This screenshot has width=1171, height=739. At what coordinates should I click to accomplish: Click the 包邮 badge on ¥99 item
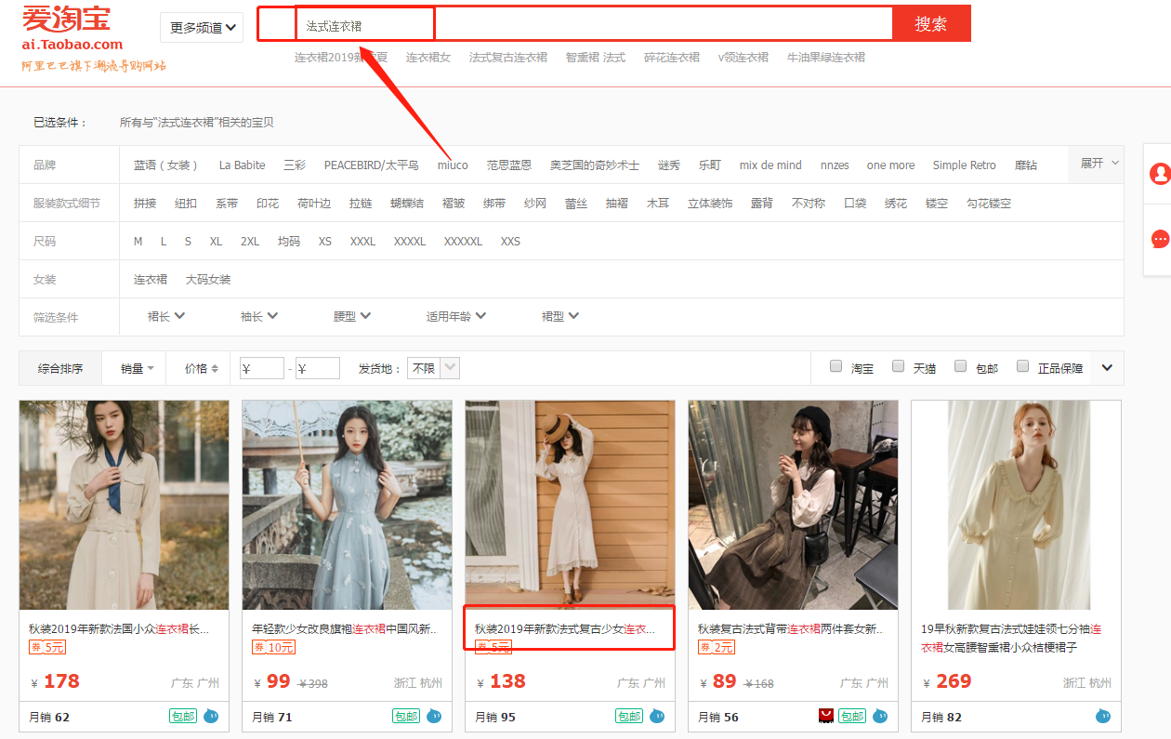(406, 716)
